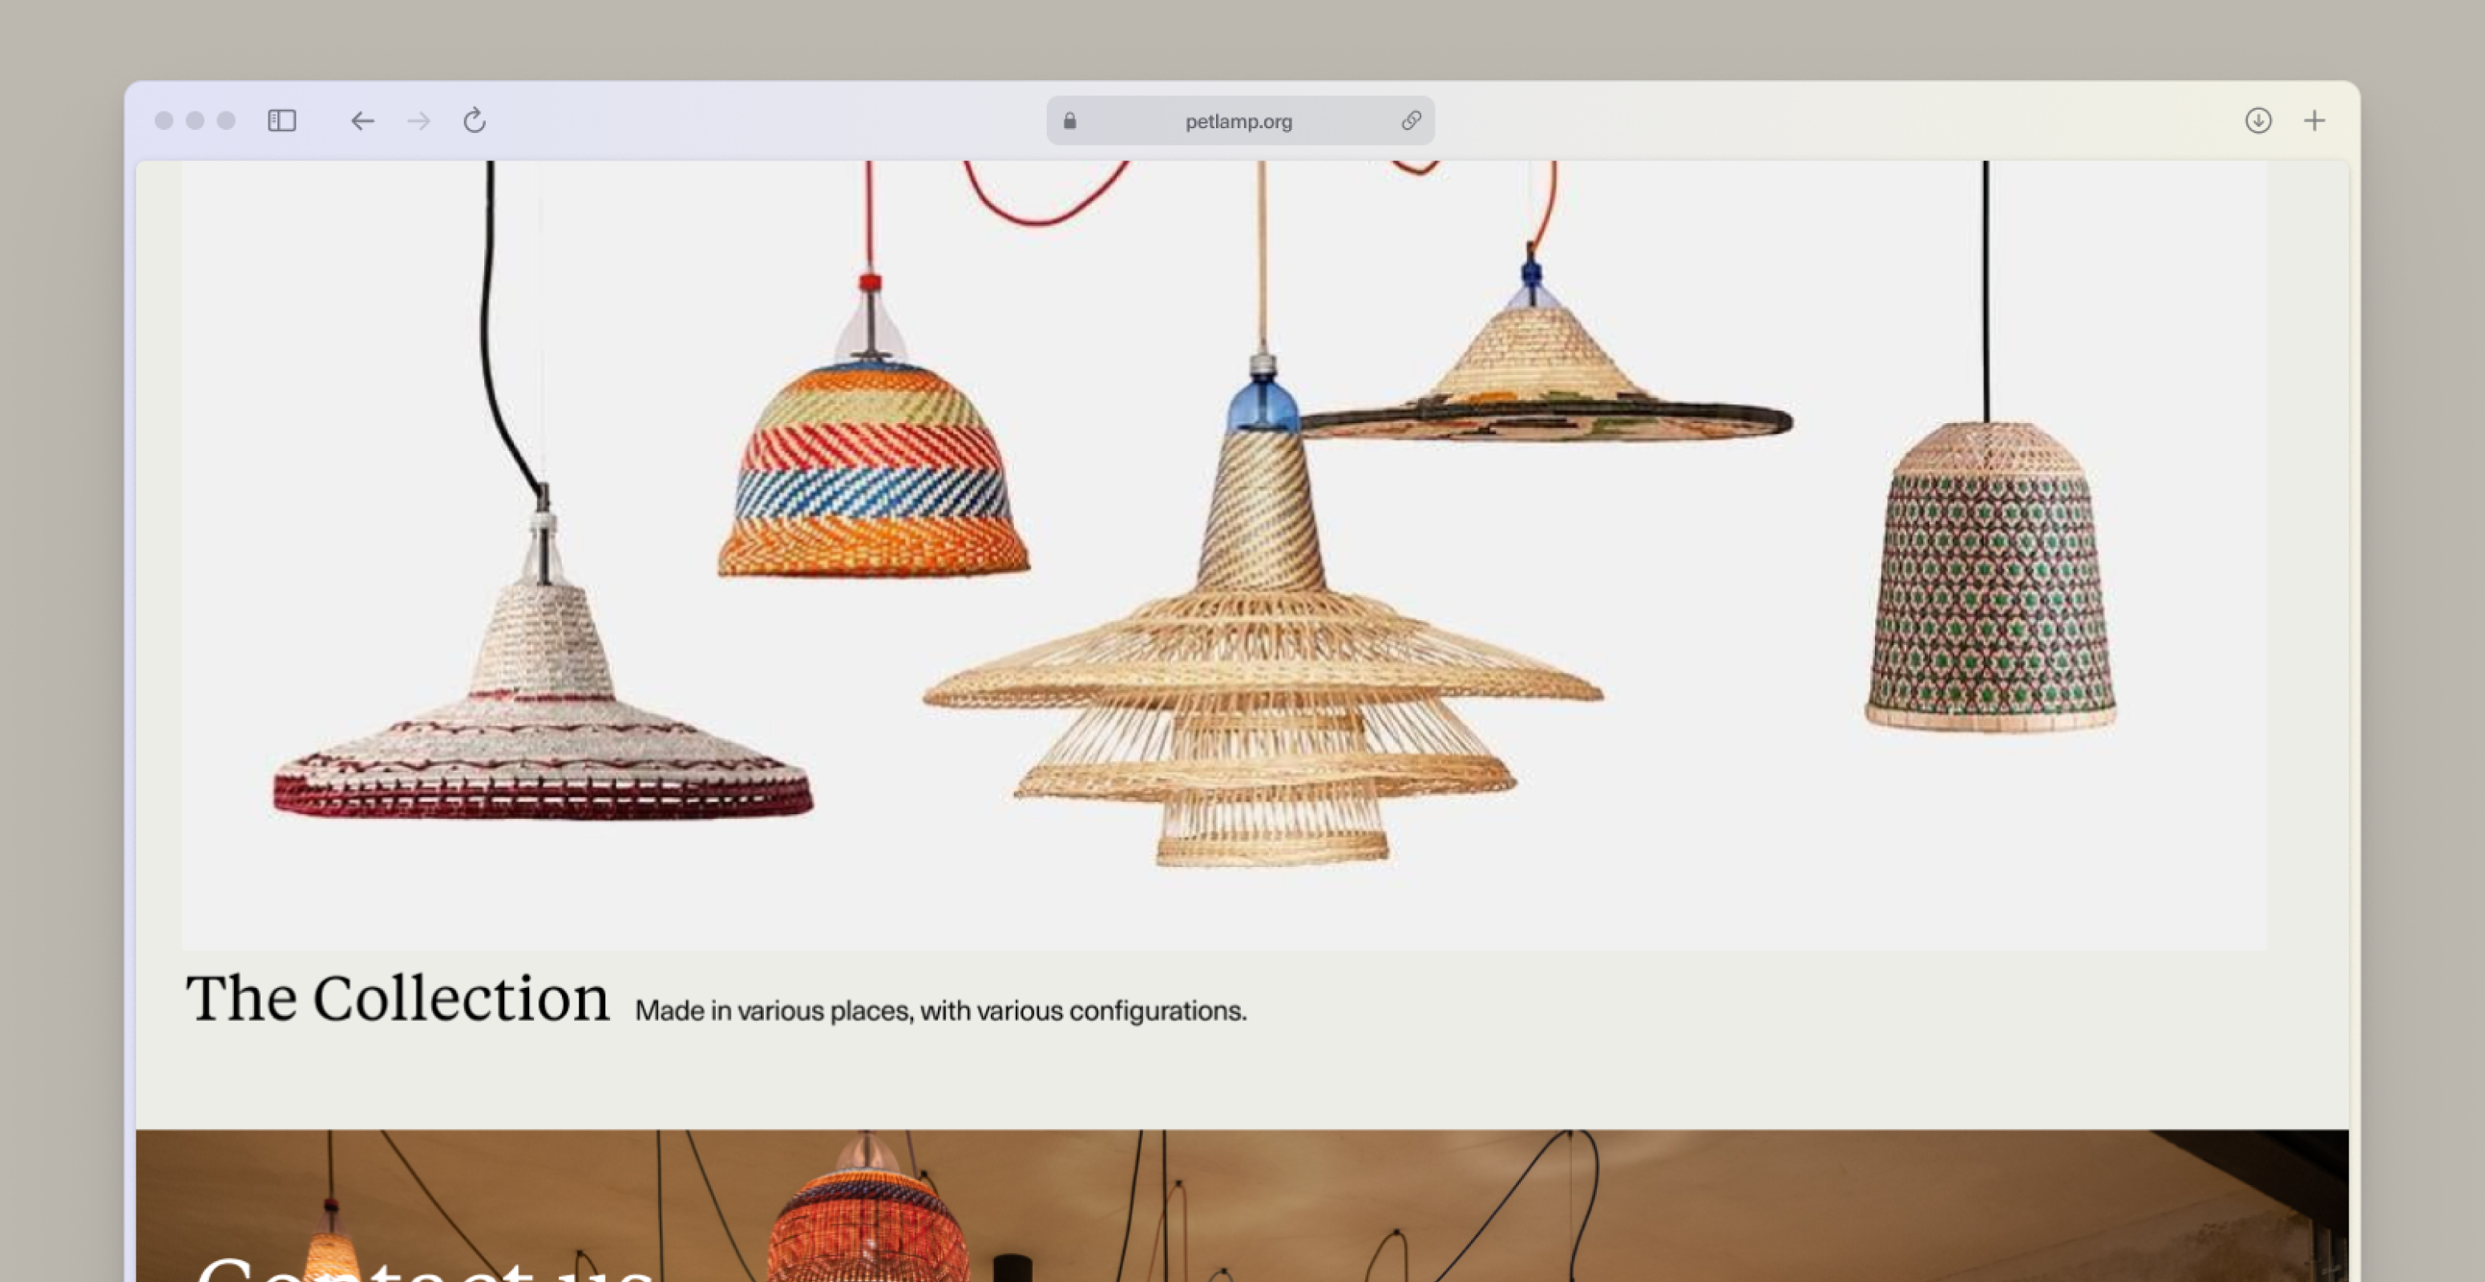2485x1282 pixels.
Task: Toggle the browser sidebar panel icon
Action: tap(281, 120)
